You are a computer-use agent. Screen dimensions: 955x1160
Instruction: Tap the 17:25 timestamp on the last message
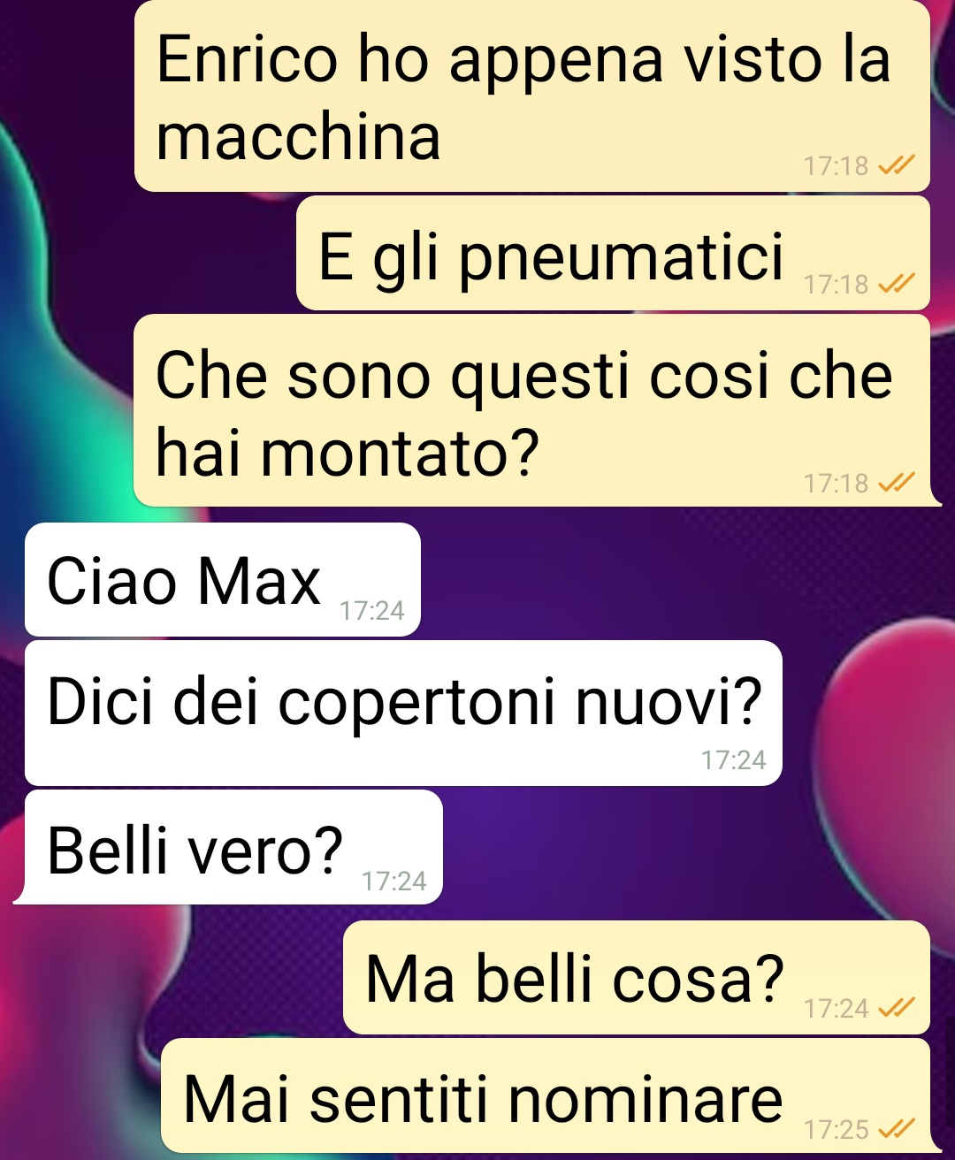click(x=837, y=1129)
